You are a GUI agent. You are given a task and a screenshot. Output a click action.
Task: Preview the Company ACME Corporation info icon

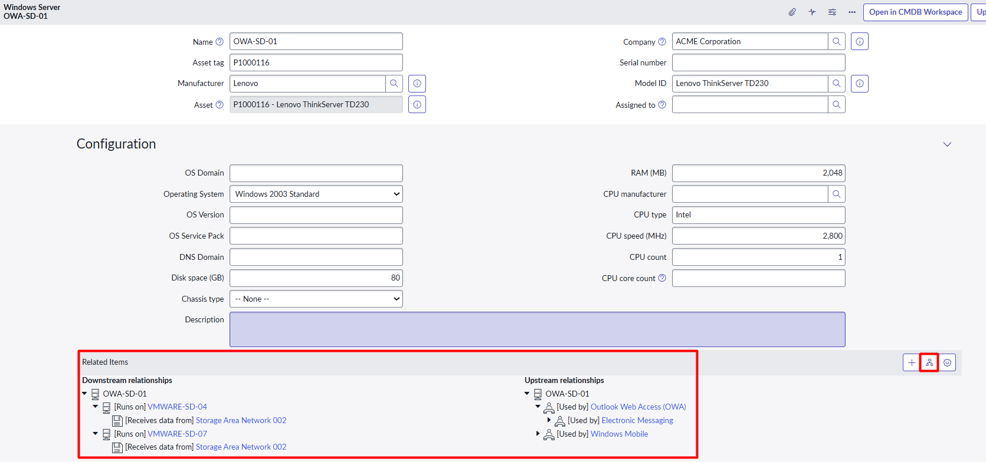[860, 41]
